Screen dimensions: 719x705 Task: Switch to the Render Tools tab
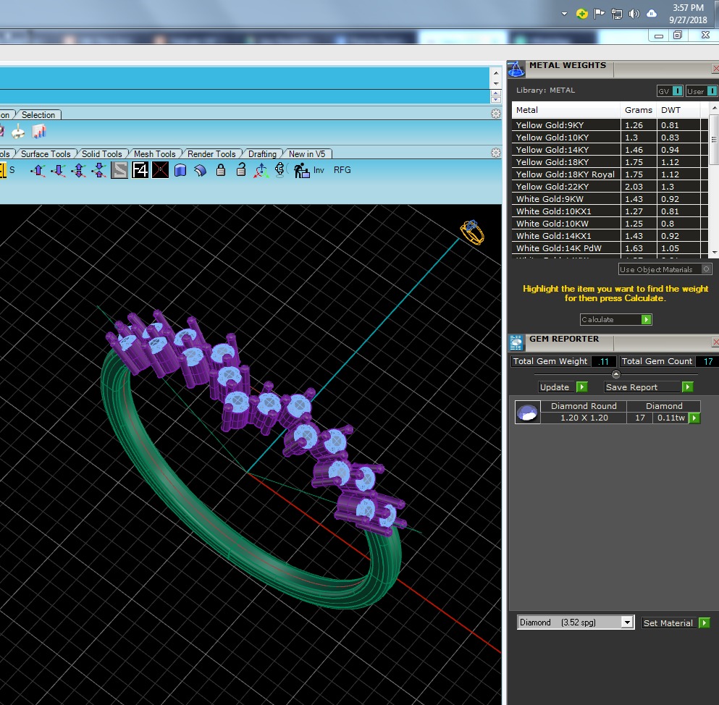pyautogui.click(x=211, y=154)
